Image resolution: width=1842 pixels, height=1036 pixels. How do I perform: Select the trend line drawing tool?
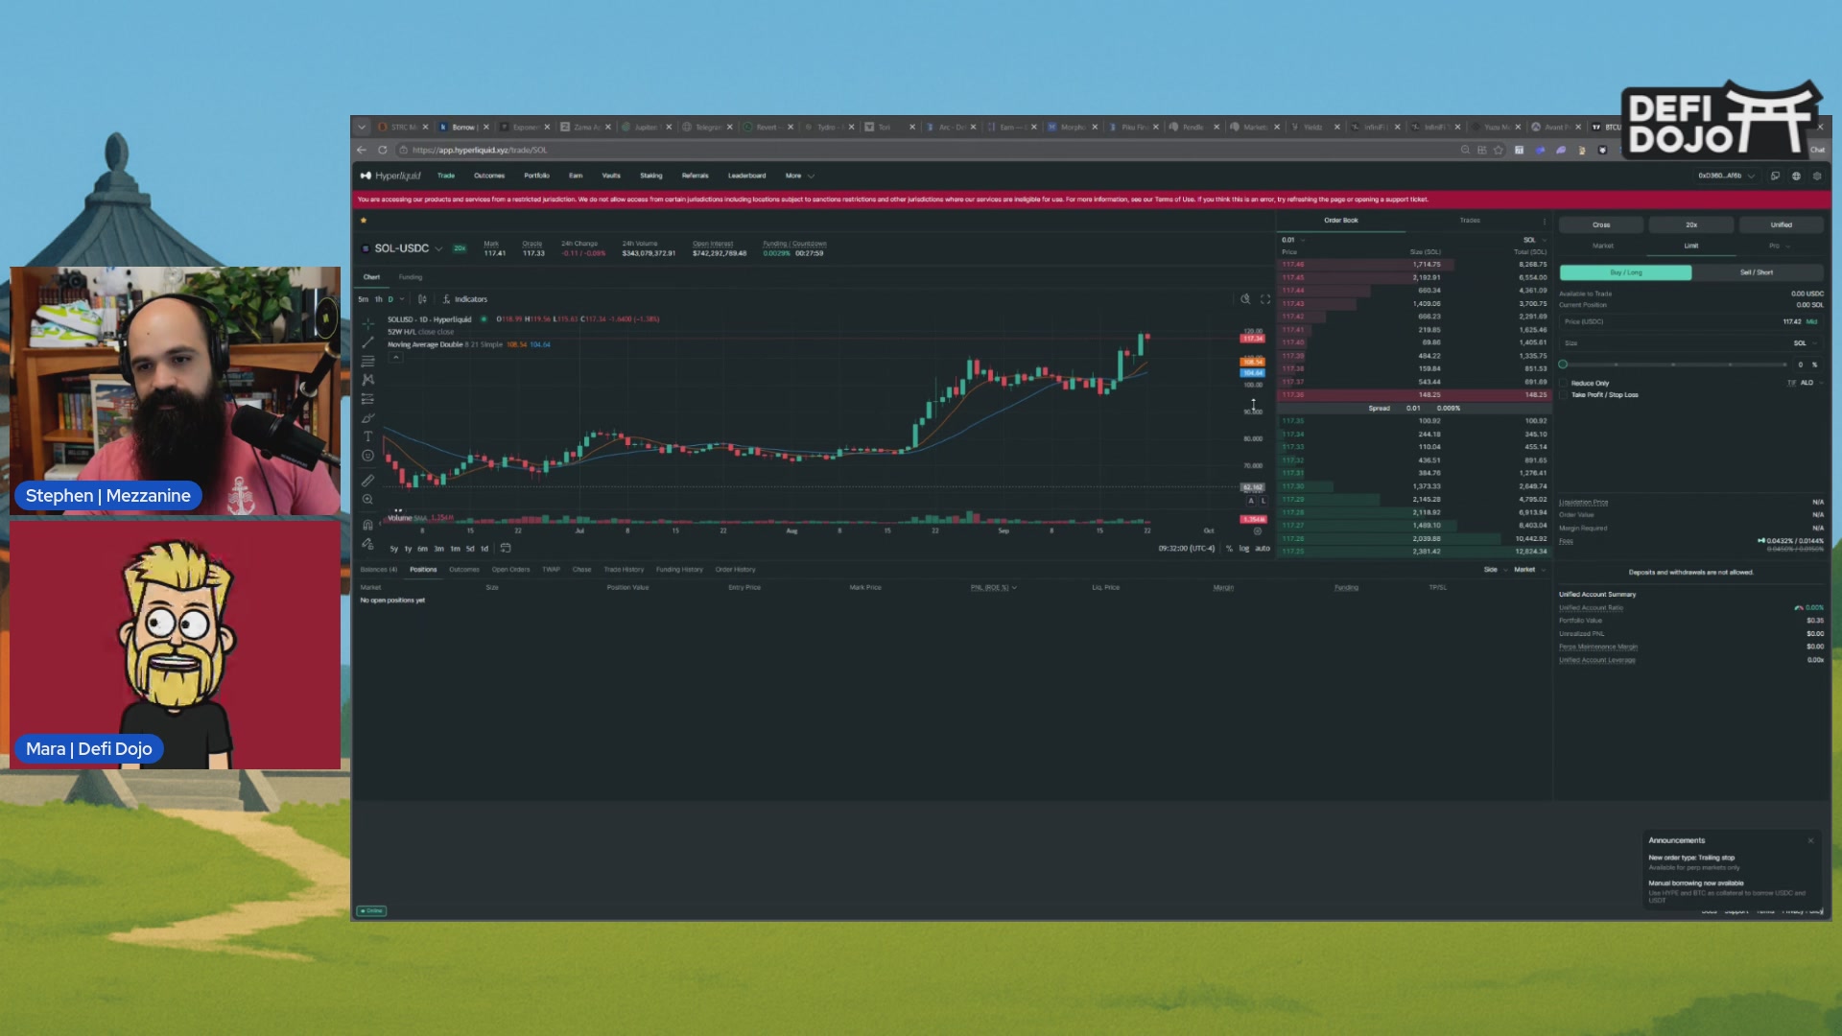click(367, 342)
